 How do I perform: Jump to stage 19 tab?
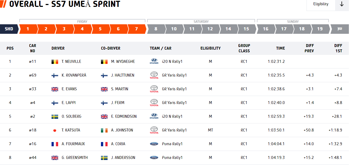point(320,29)
